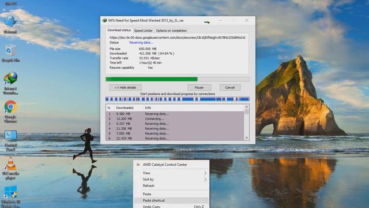Pause the current download
This screenshot has width=369, height=208.
click(199, 87)
